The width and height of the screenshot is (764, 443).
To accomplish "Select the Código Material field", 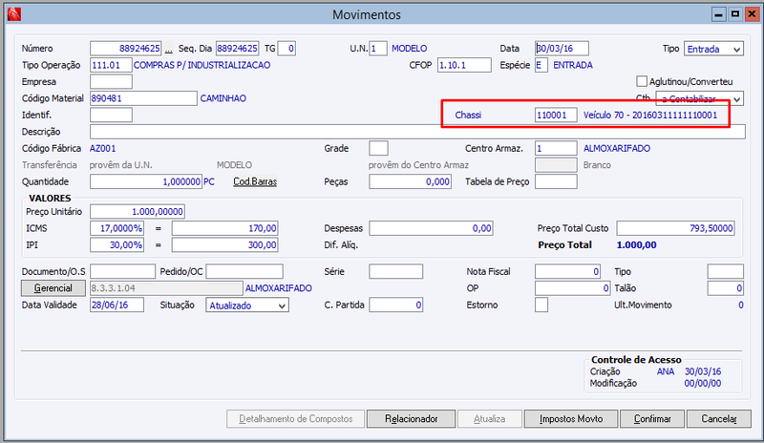I will [143, 98].
